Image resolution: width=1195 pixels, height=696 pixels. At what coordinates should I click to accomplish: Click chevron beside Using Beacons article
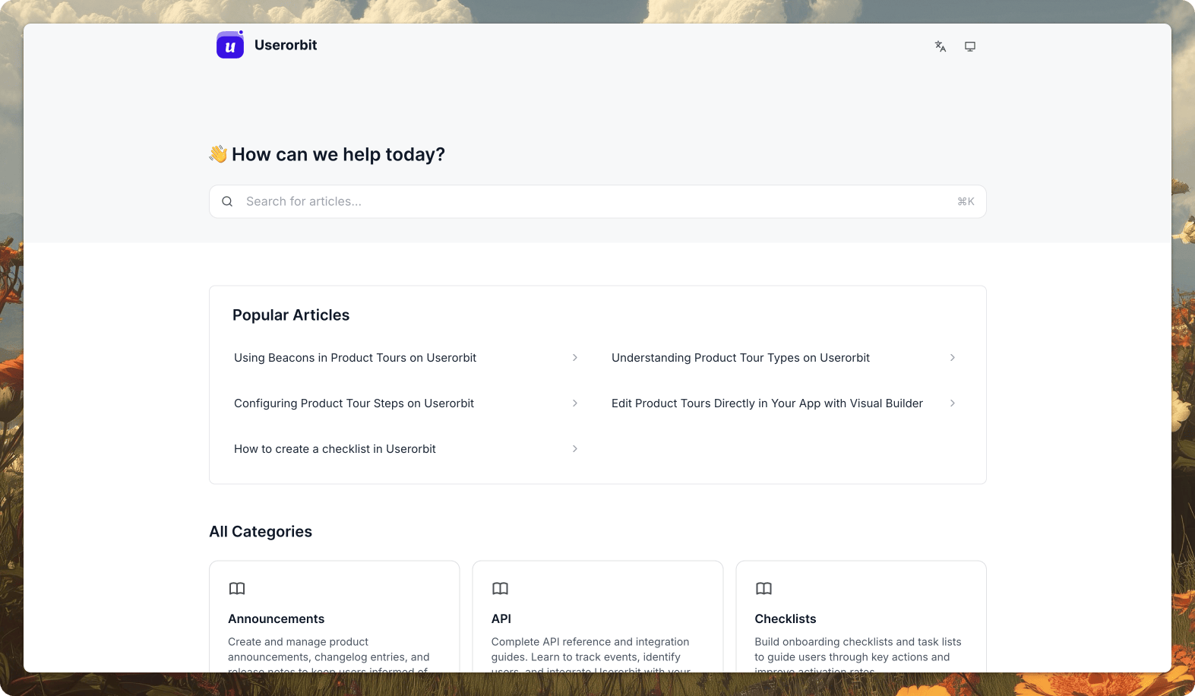(x=575, y=358)
